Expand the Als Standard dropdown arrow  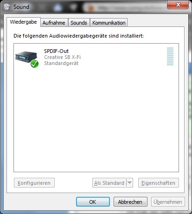coord(130,183)
